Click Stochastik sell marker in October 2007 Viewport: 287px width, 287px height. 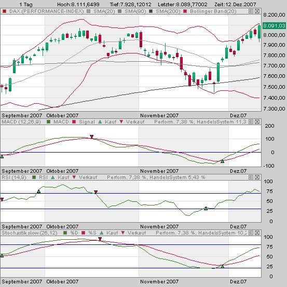coord(100,239)
